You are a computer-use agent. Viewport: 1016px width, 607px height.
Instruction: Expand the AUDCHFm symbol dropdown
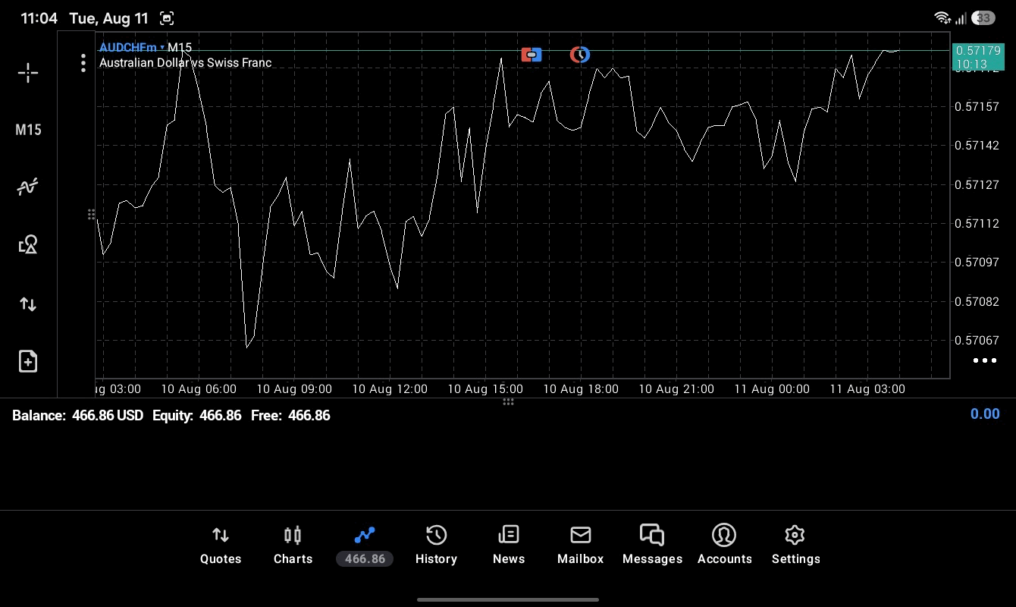(132, 48)
